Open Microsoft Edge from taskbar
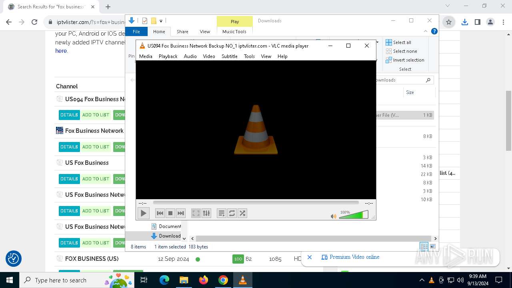512x288 pixels. click(x=164, y=280)
